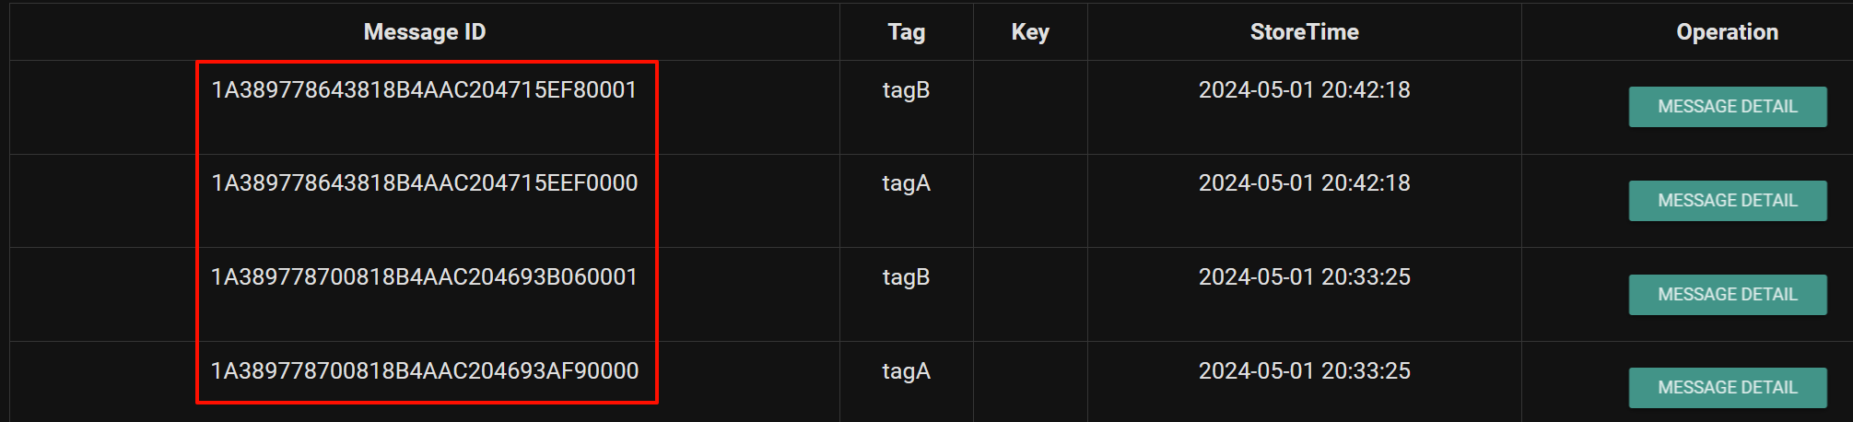Viewport: 1853px width, 422px height.
Task: Click the Key column header
Action: pos(1029,32)
